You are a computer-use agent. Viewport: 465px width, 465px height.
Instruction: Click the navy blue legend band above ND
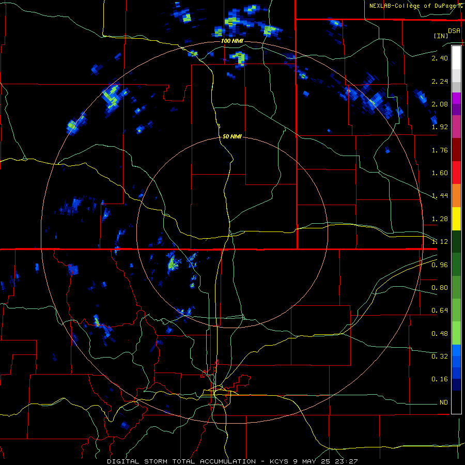(x=456, y=384)
